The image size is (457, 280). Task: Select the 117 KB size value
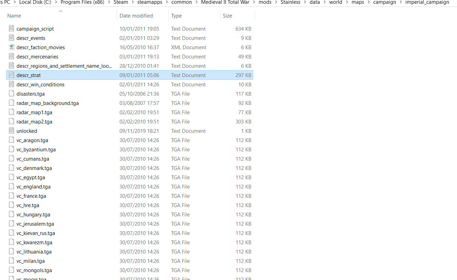click(243, 94)
